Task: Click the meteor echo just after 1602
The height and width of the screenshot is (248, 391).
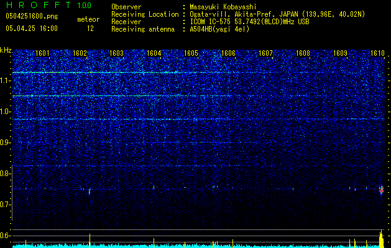Action: pyautogui.click(x=90, y=192)
